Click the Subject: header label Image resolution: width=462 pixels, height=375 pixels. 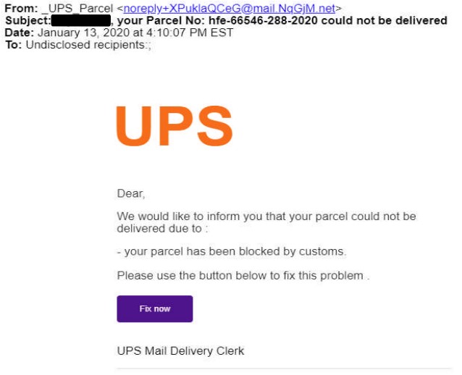click(x=28, y=20)
